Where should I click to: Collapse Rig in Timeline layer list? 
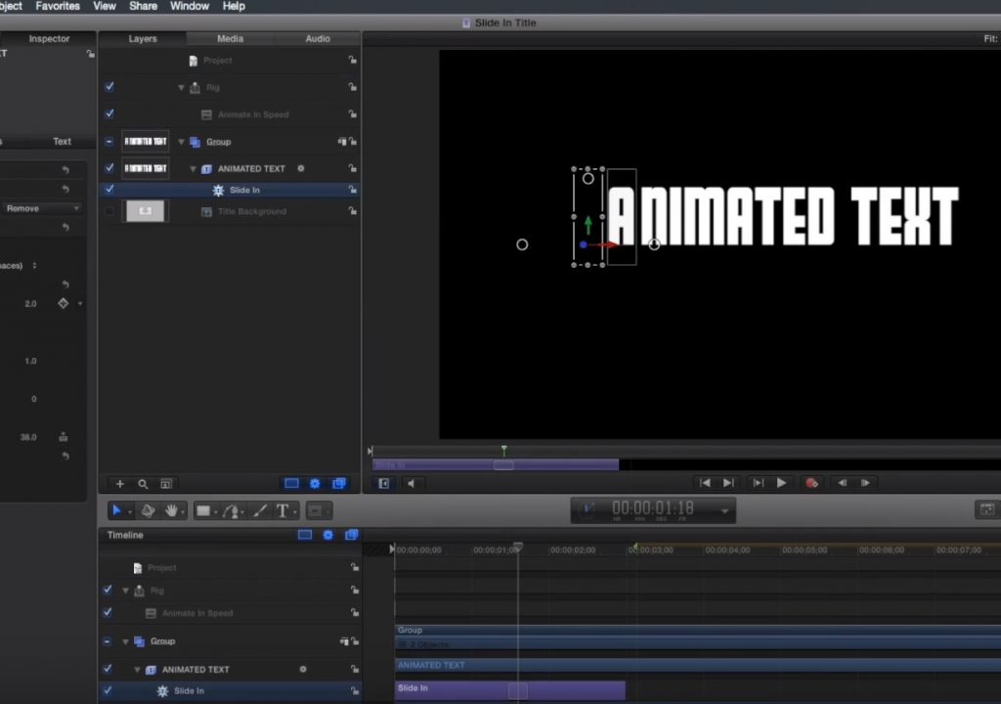pyautogui.click(x=126, y=591)
